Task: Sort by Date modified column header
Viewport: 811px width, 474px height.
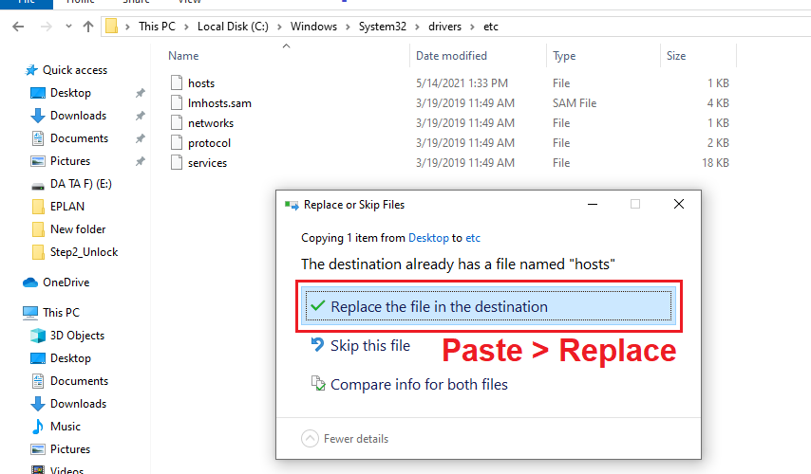Action: (x=451, y=56)
